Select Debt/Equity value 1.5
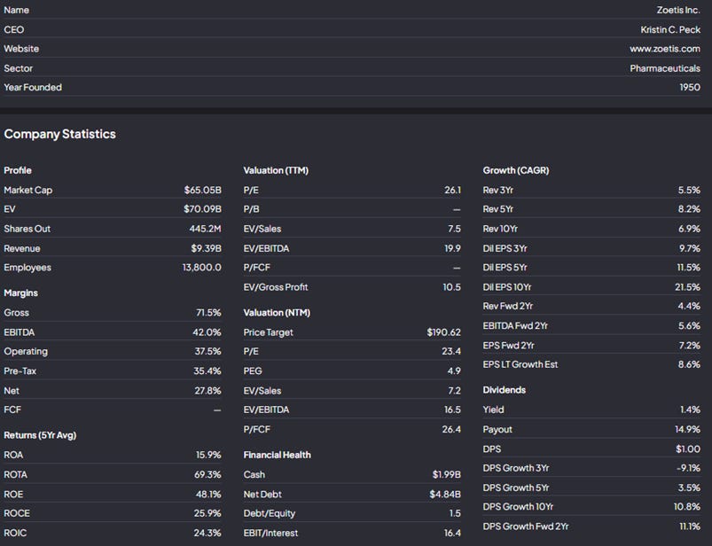The image size is (712, 546). (455, 513)
